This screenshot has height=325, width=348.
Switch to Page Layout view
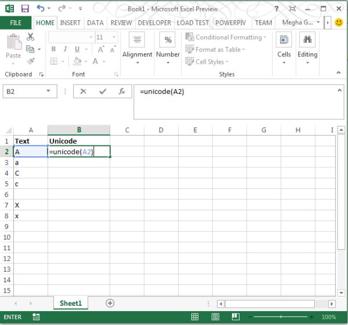pos(215,317)
